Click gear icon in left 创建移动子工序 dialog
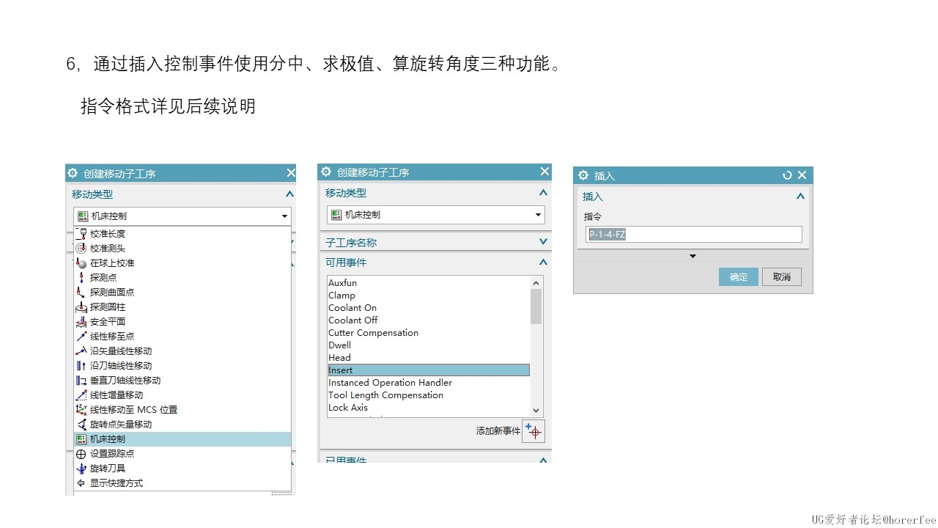938x528 pixels. 73,173
